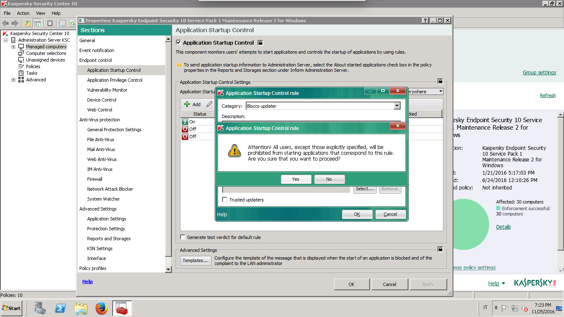The height and width of the screenshot is (317, 564).
Task: Toggle the first Off status rule icon
Action: [x=185, y=129]
